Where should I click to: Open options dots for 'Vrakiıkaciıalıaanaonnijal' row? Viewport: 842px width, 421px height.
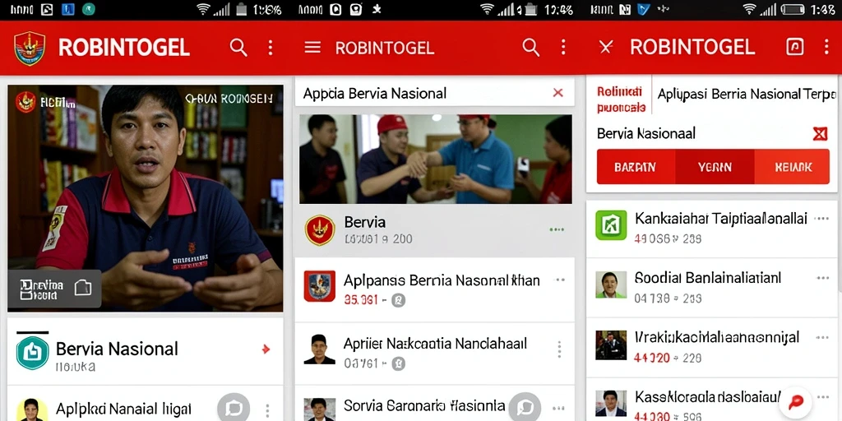[x=822, y=338]
